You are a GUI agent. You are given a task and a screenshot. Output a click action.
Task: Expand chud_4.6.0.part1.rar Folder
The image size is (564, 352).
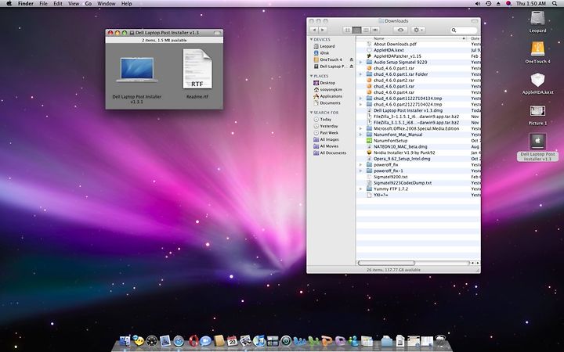coord(361,74)
